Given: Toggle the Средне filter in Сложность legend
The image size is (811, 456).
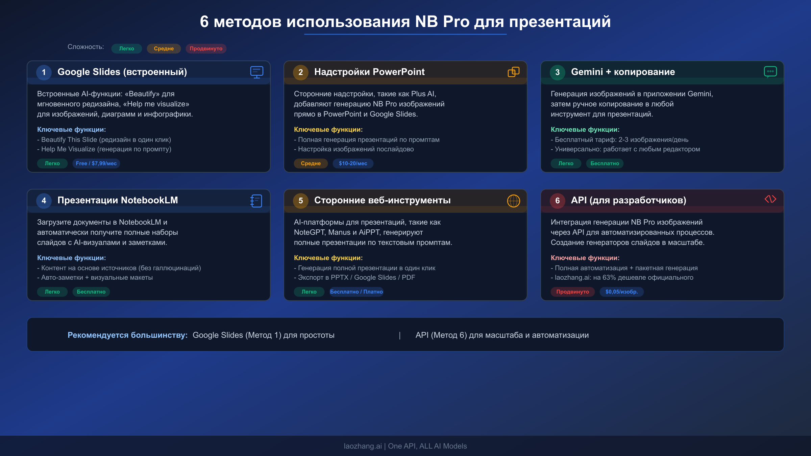Looking at the screenshot, I should [x=164, y=48].
